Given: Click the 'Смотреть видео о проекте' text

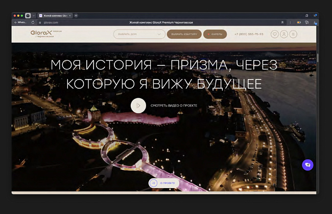Looking at the screenshot, I should 174,105.
